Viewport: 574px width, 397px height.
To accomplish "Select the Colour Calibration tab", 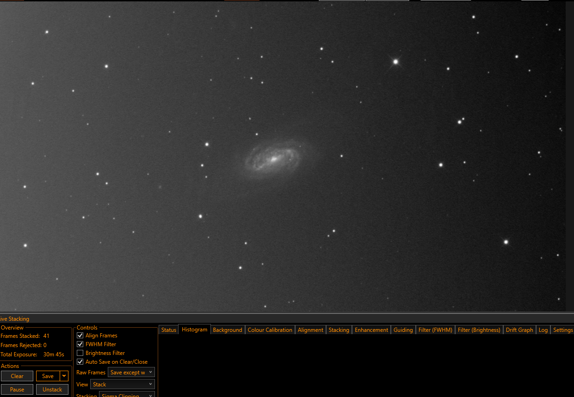I will coord(270,330).
